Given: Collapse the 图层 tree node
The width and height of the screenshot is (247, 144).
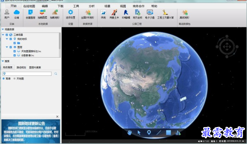Looking at the screenshot, I should [x=7, y=47].
